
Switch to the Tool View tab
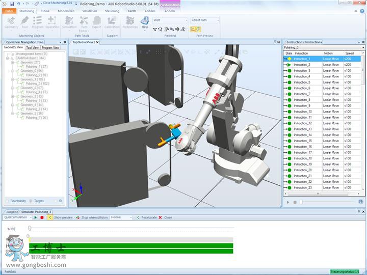[x=32, y=48]
